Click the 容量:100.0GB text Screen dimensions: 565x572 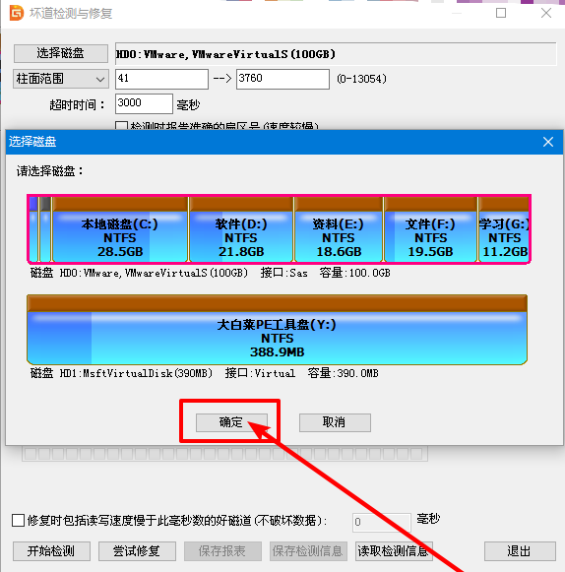[x=355, y=273]
